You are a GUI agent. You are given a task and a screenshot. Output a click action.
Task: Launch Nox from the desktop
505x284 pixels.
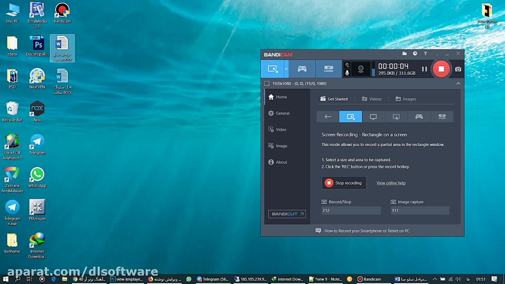pyautogui.click(x=37, y=112)
